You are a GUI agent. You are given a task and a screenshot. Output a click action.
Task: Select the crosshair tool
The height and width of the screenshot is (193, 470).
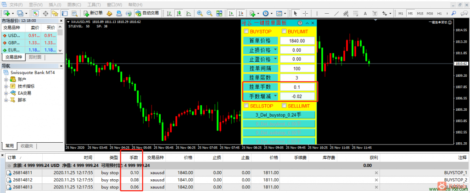[305, 13]
